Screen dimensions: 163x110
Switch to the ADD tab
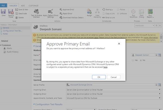(23, 5)
